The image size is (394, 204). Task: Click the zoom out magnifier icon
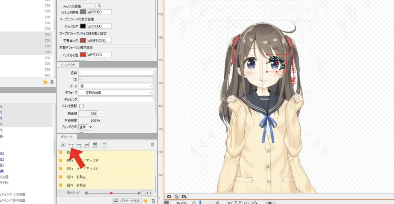(194, 202)
